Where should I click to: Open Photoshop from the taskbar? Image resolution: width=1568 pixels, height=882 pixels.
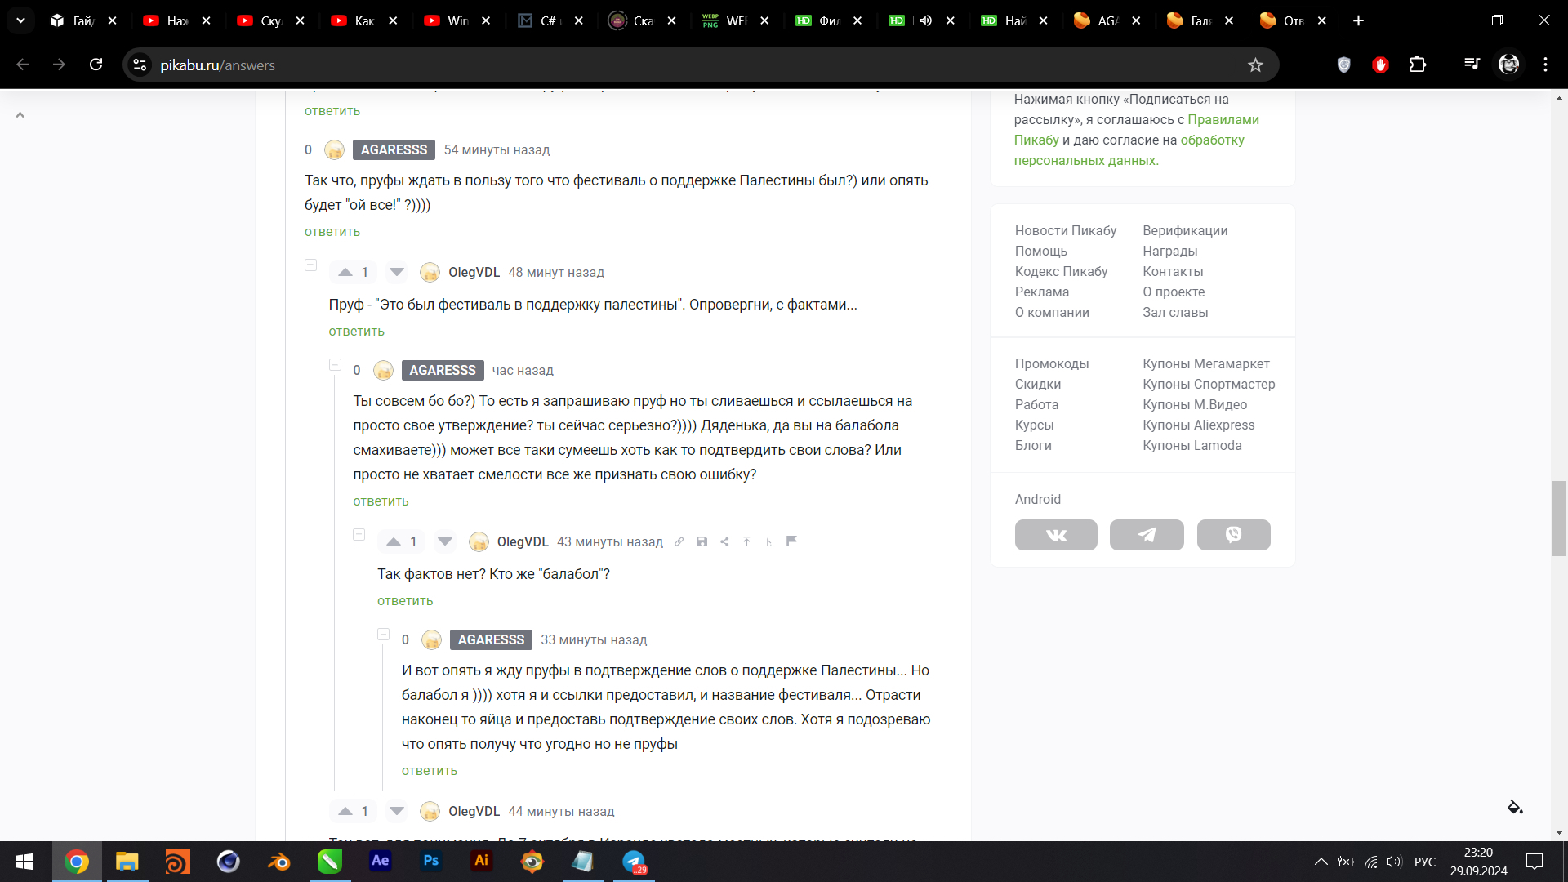[x=430, y=861]
